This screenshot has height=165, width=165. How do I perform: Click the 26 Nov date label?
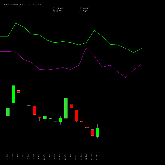click(x=65, y=157)
